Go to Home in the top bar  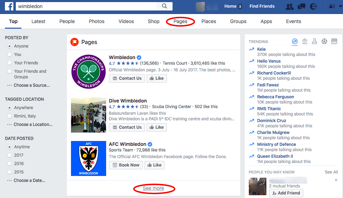tap(230, 6)
